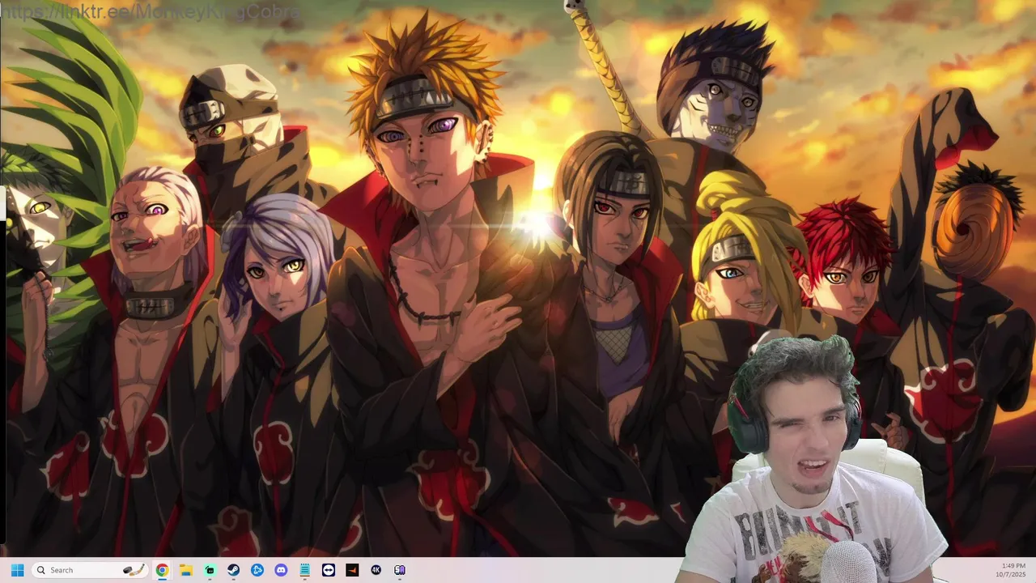
Task: Open TeamViewer from the taskbar
Action: (x=329, y=570)
